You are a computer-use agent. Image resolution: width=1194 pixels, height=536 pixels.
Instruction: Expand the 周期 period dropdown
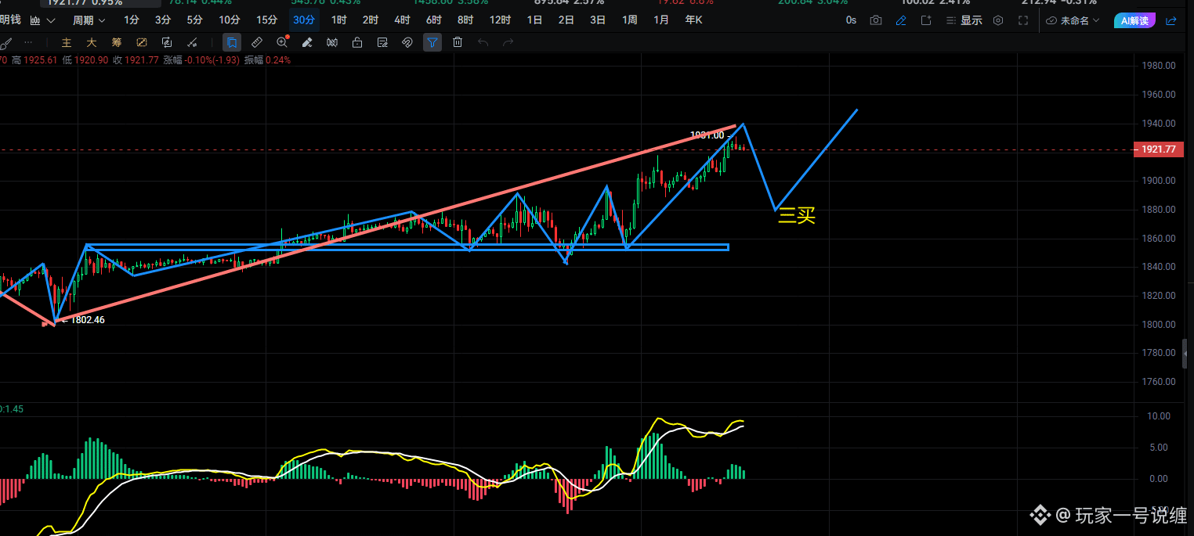[89, 20]
